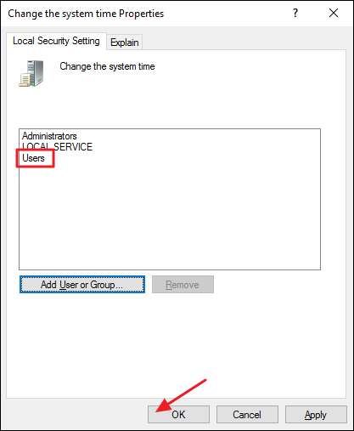This screenshot has width=354, height=431.
Task: Confirm changes with the OK button
Action: click(178, 415)
